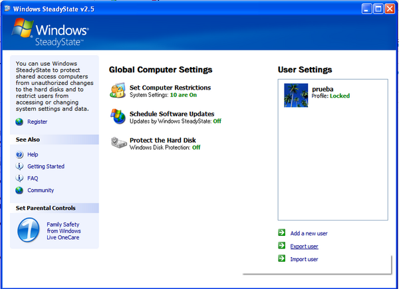Click the globe icon beside Register
399x289 pixels.
click(x=19, y=122)
